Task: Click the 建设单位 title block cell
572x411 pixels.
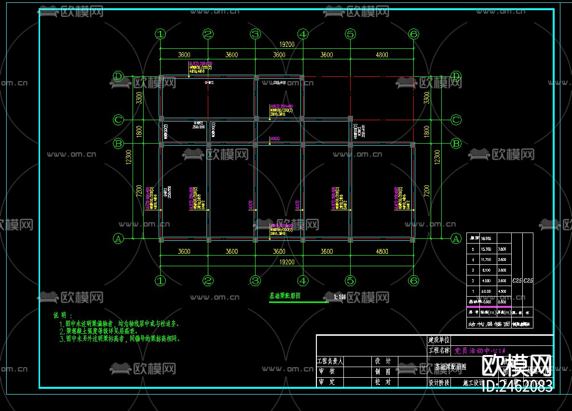Action: (439, 340)
